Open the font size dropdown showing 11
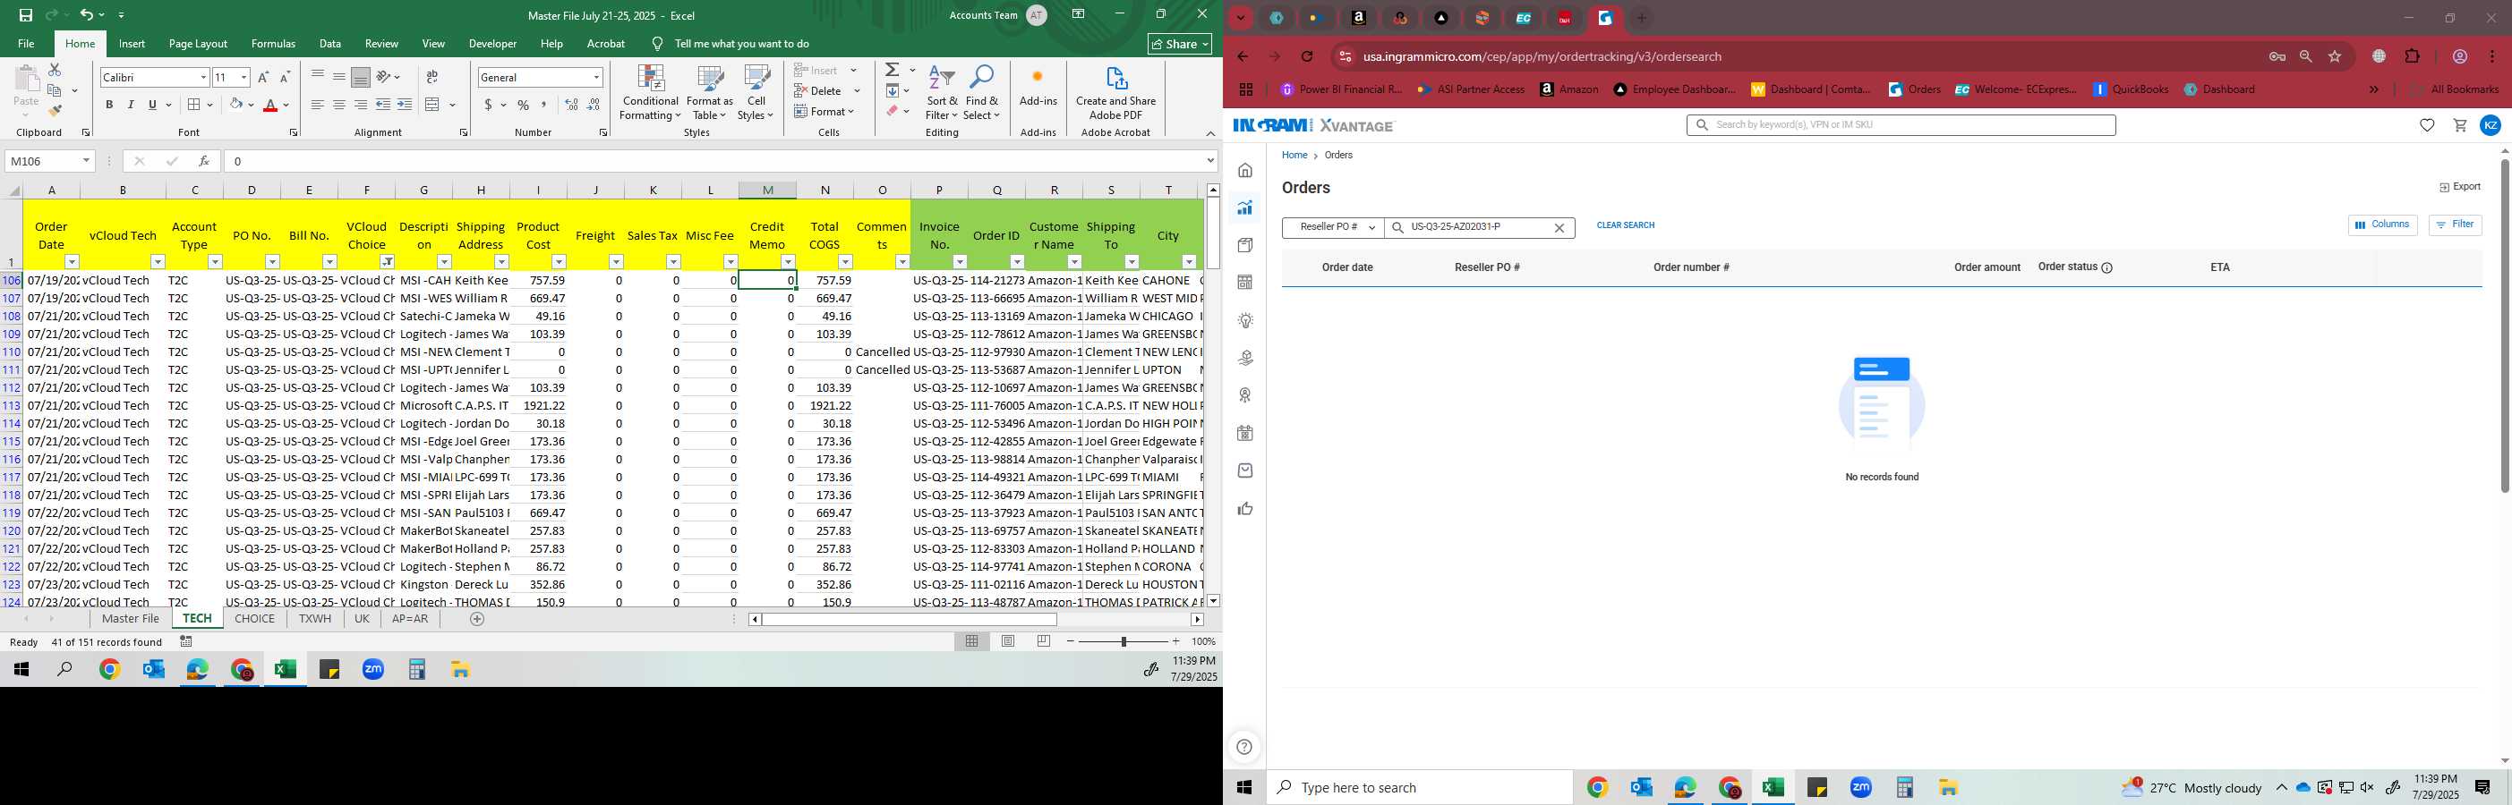The height and width of the screenshot is (805, 2512). tap(244, 77)
